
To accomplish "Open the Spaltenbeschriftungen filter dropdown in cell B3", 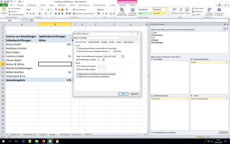I will 70,37.
